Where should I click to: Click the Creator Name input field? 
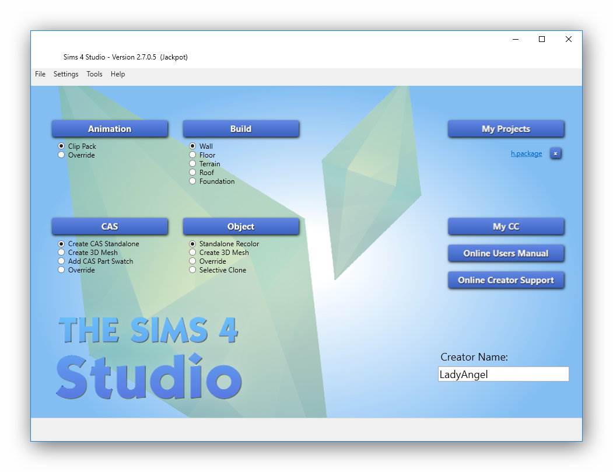coord(503,374)
